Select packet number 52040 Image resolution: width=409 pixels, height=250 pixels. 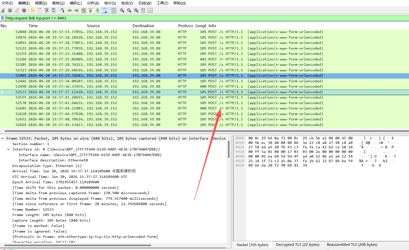pos(204,32)
